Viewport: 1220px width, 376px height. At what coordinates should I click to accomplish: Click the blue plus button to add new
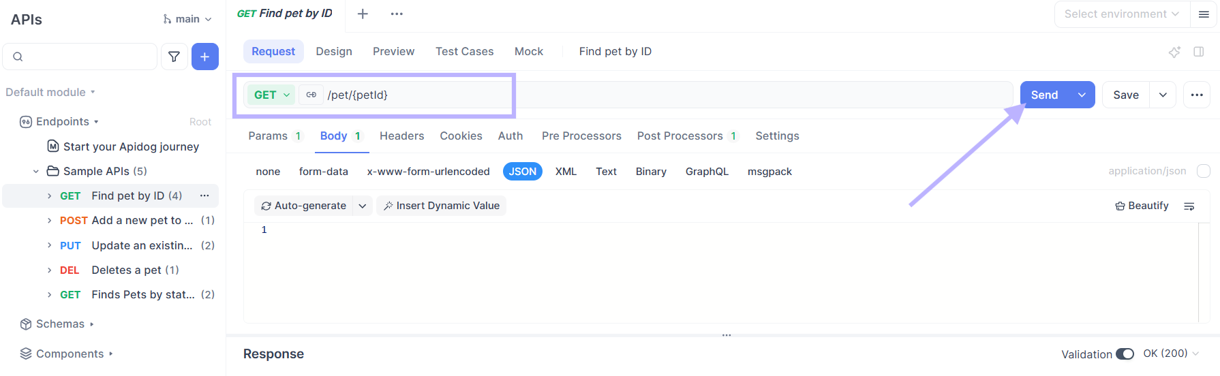coord(204,57)
